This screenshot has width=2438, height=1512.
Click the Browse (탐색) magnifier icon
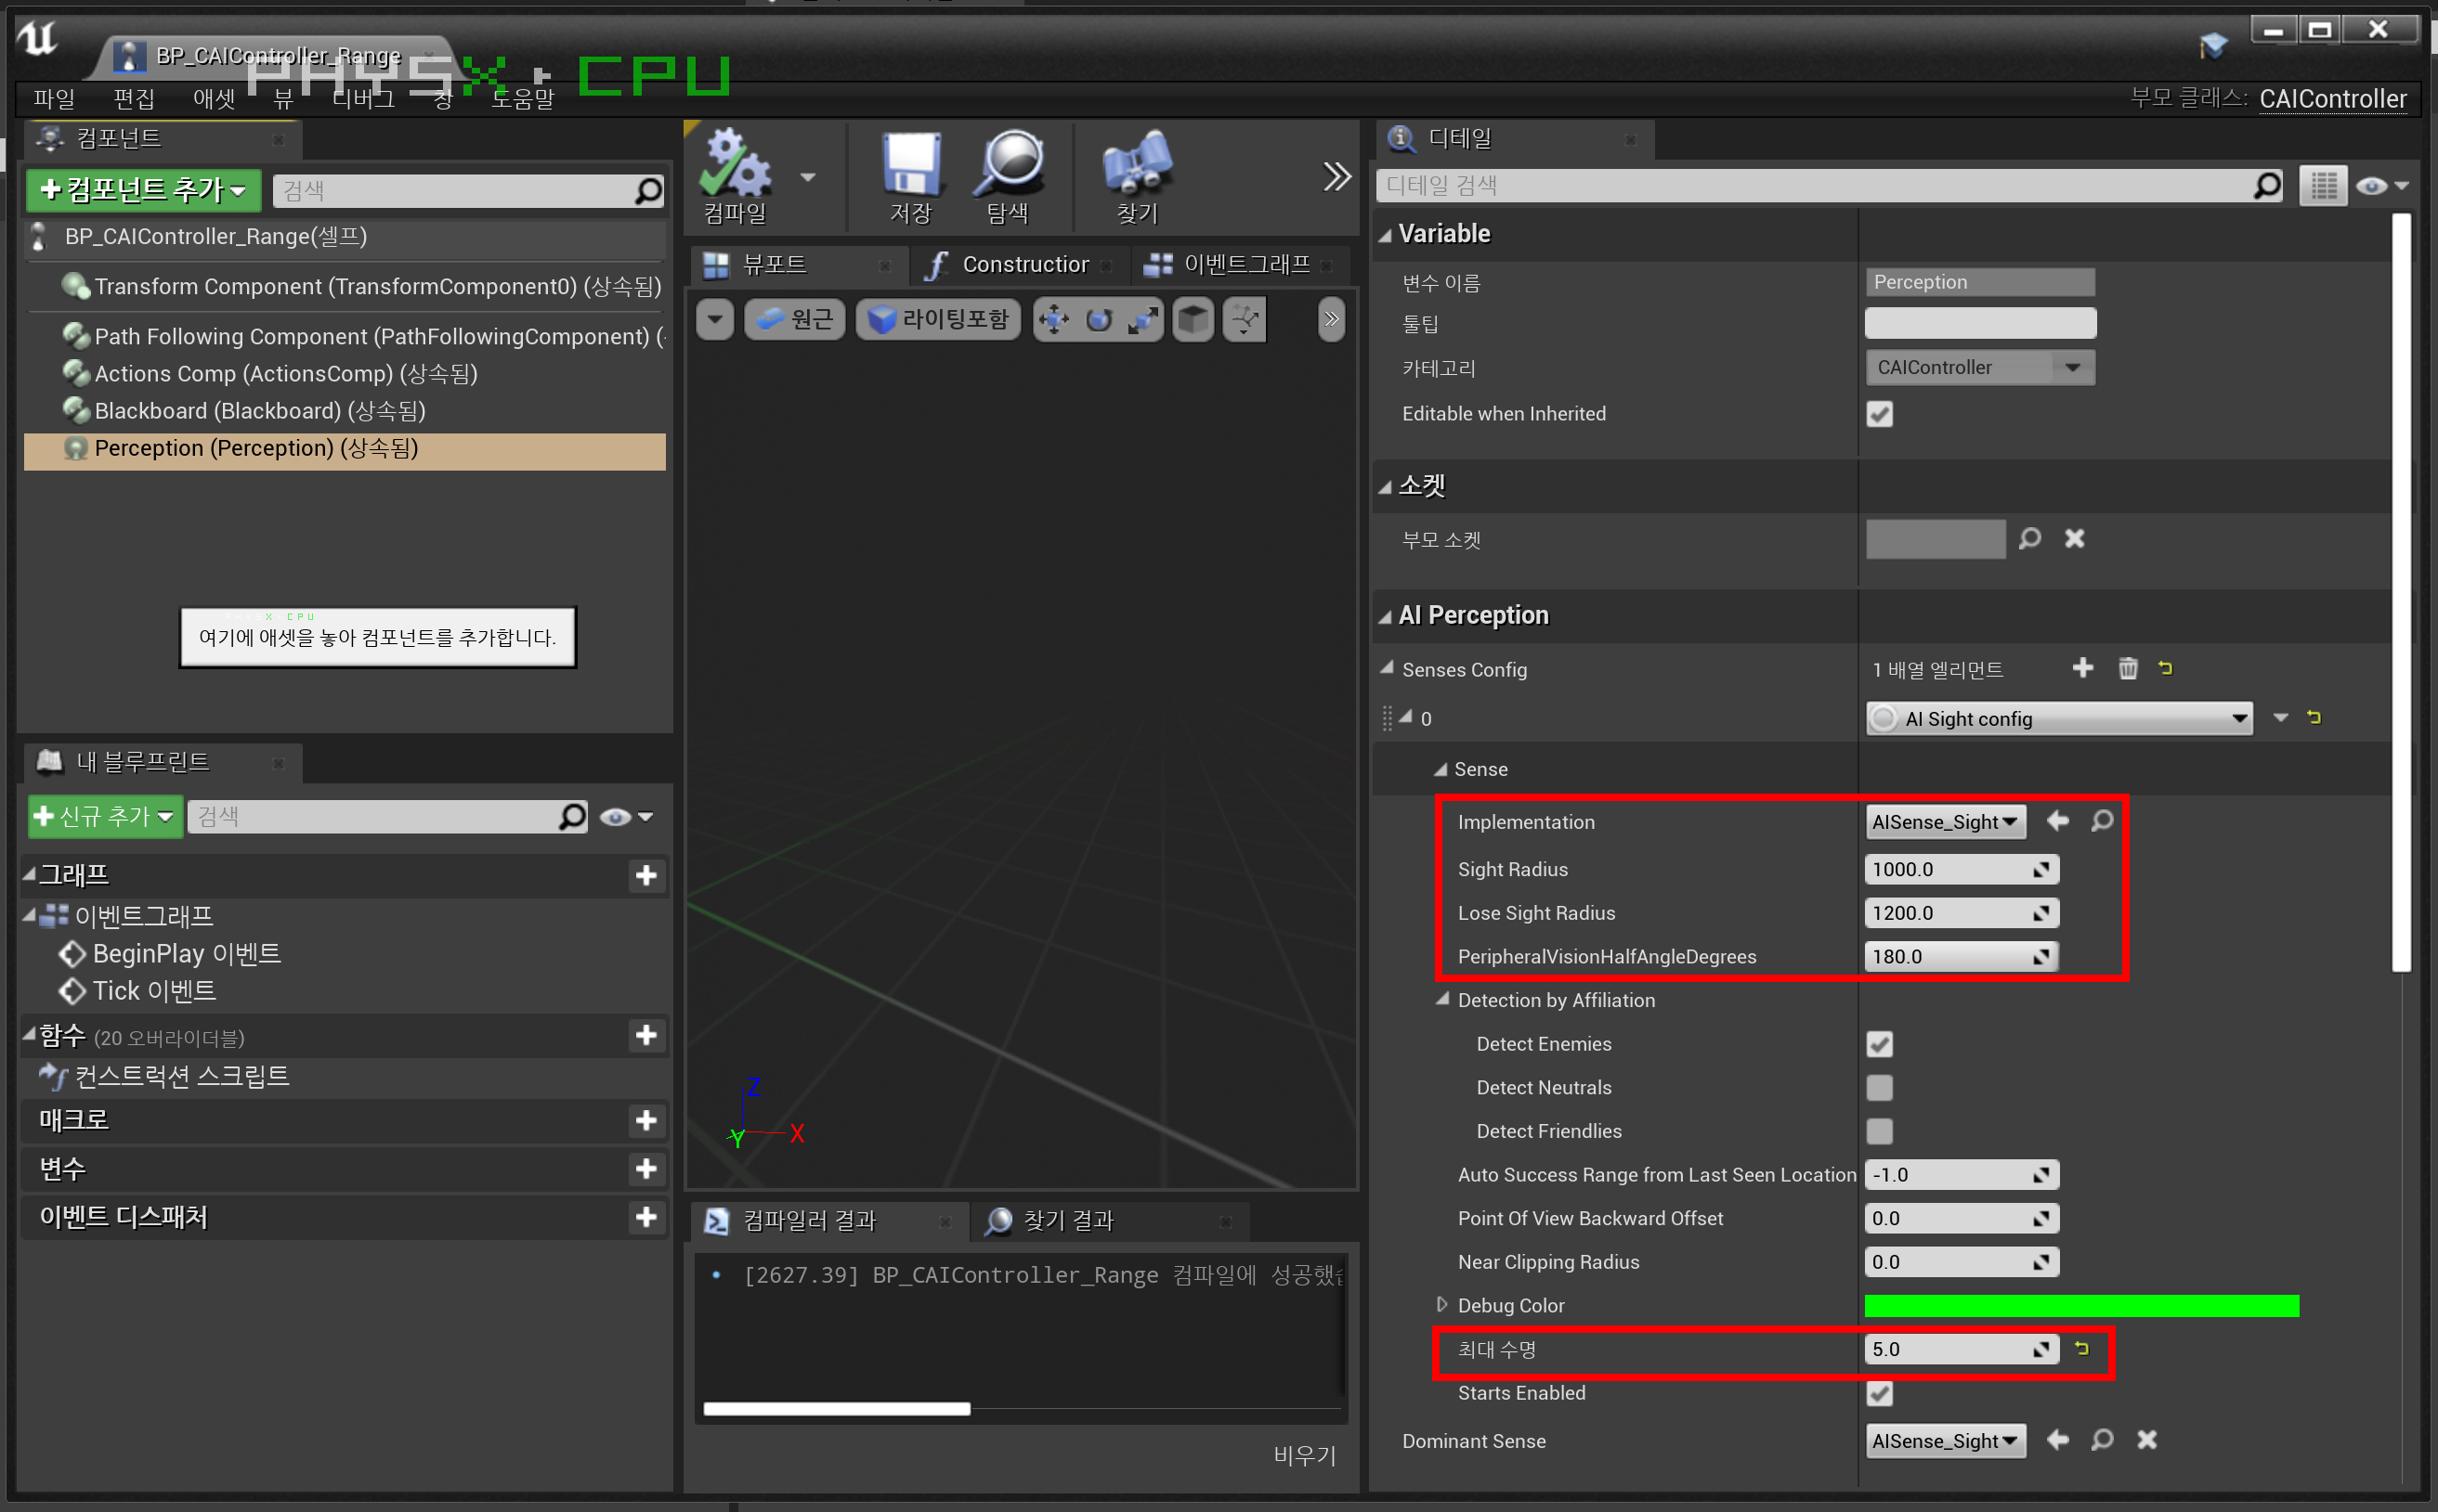point(1008,165)
